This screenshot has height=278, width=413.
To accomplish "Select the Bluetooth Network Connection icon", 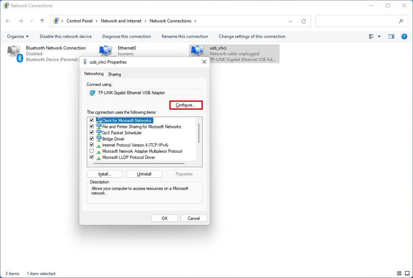I will point(13,51).
